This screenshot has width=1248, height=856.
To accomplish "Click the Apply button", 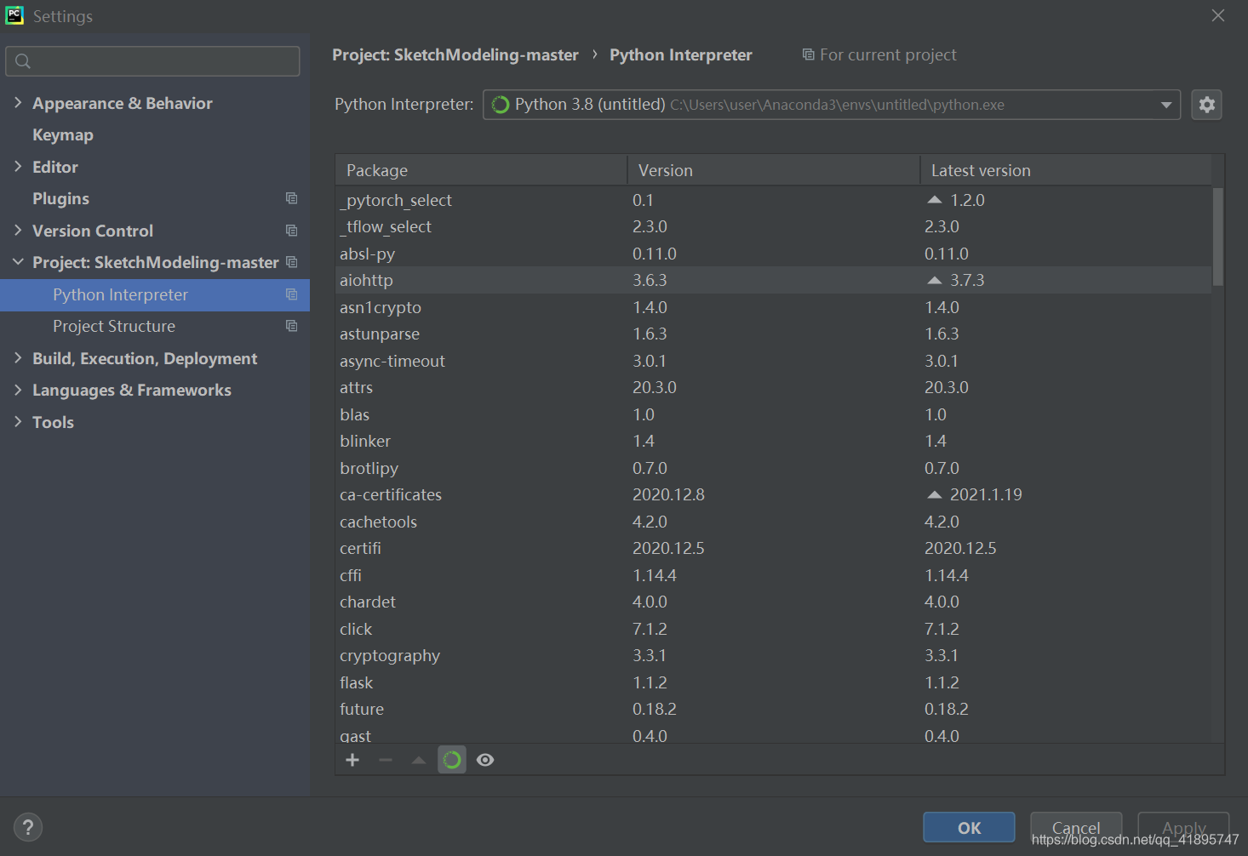I will point(1183,827).
